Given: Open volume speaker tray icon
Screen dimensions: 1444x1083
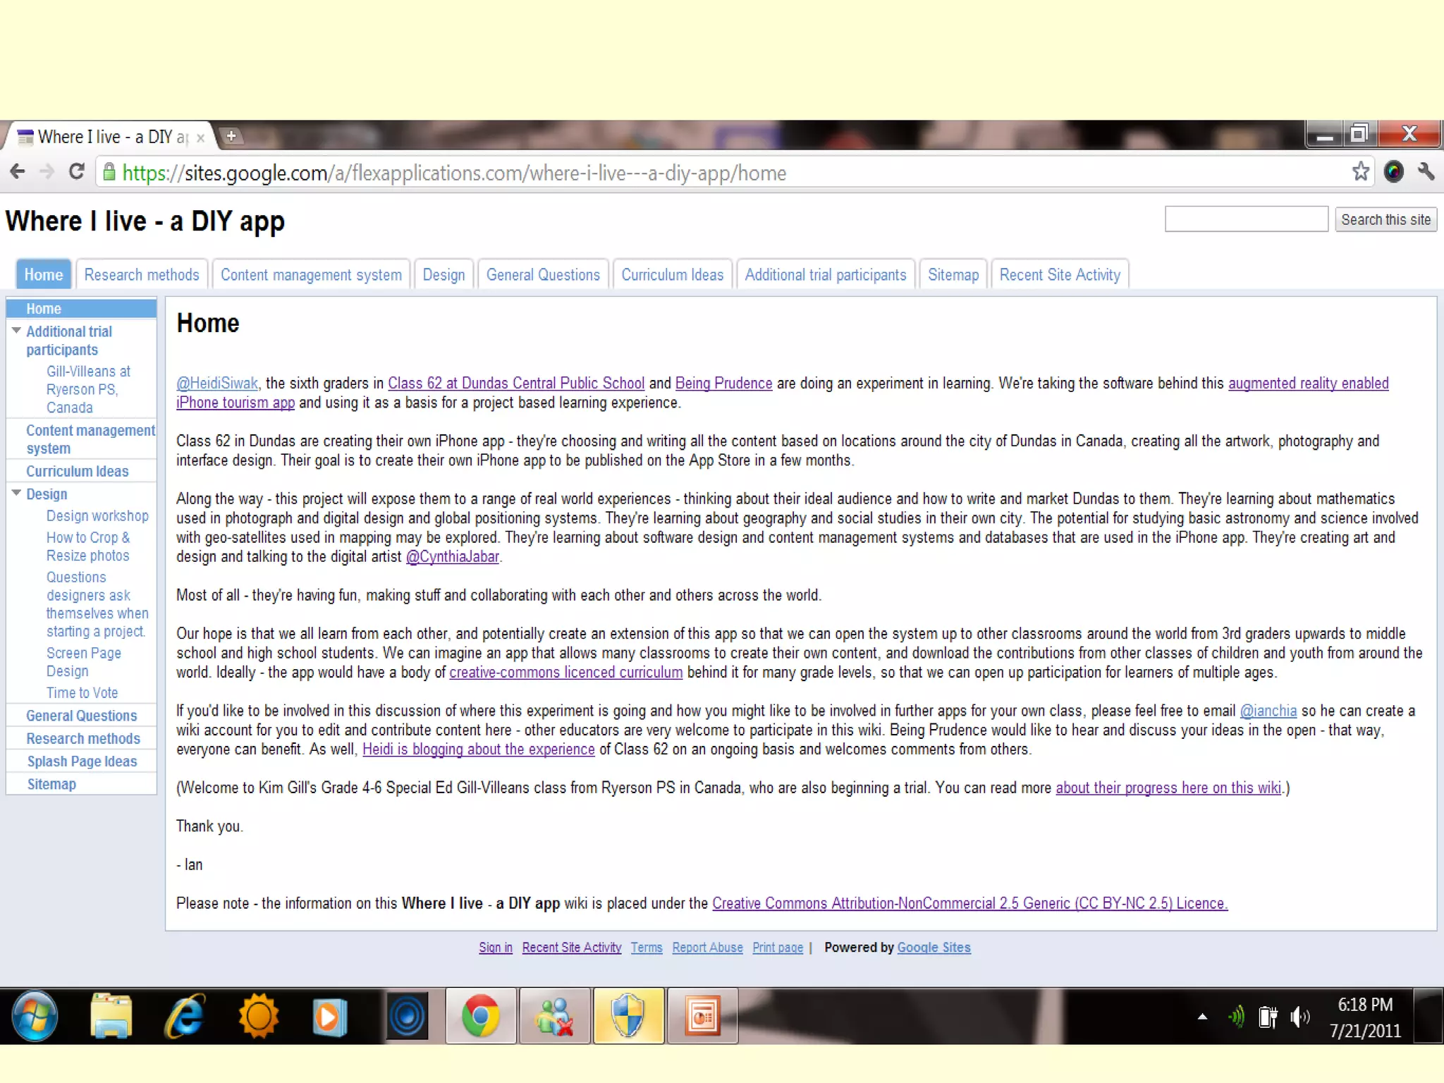Looking at the screenshot, I should pyautogui.click(x=1299, y=1017).
